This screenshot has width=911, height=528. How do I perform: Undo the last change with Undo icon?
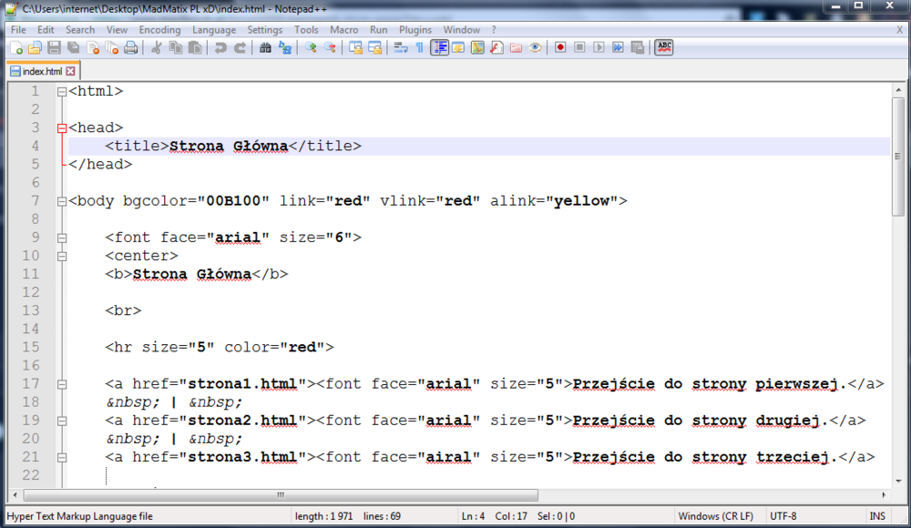point(220,47)
